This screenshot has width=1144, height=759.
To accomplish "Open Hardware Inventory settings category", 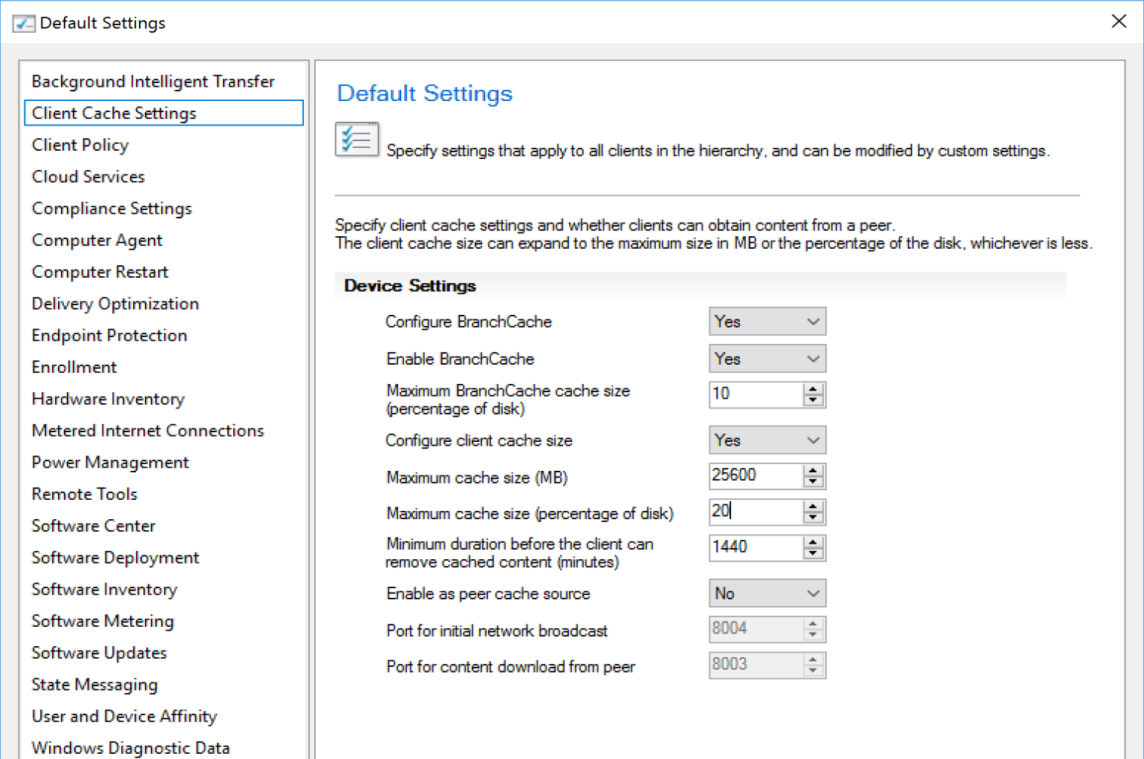I will 108,399.
